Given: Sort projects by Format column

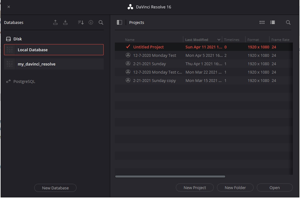Looking at the screenshot, I should 253,40.
